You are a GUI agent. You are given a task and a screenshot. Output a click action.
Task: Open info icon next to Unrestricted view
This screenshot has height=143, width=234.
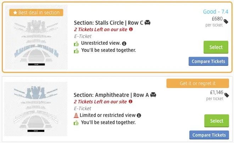pyautogui.click(x=124, y=44)
